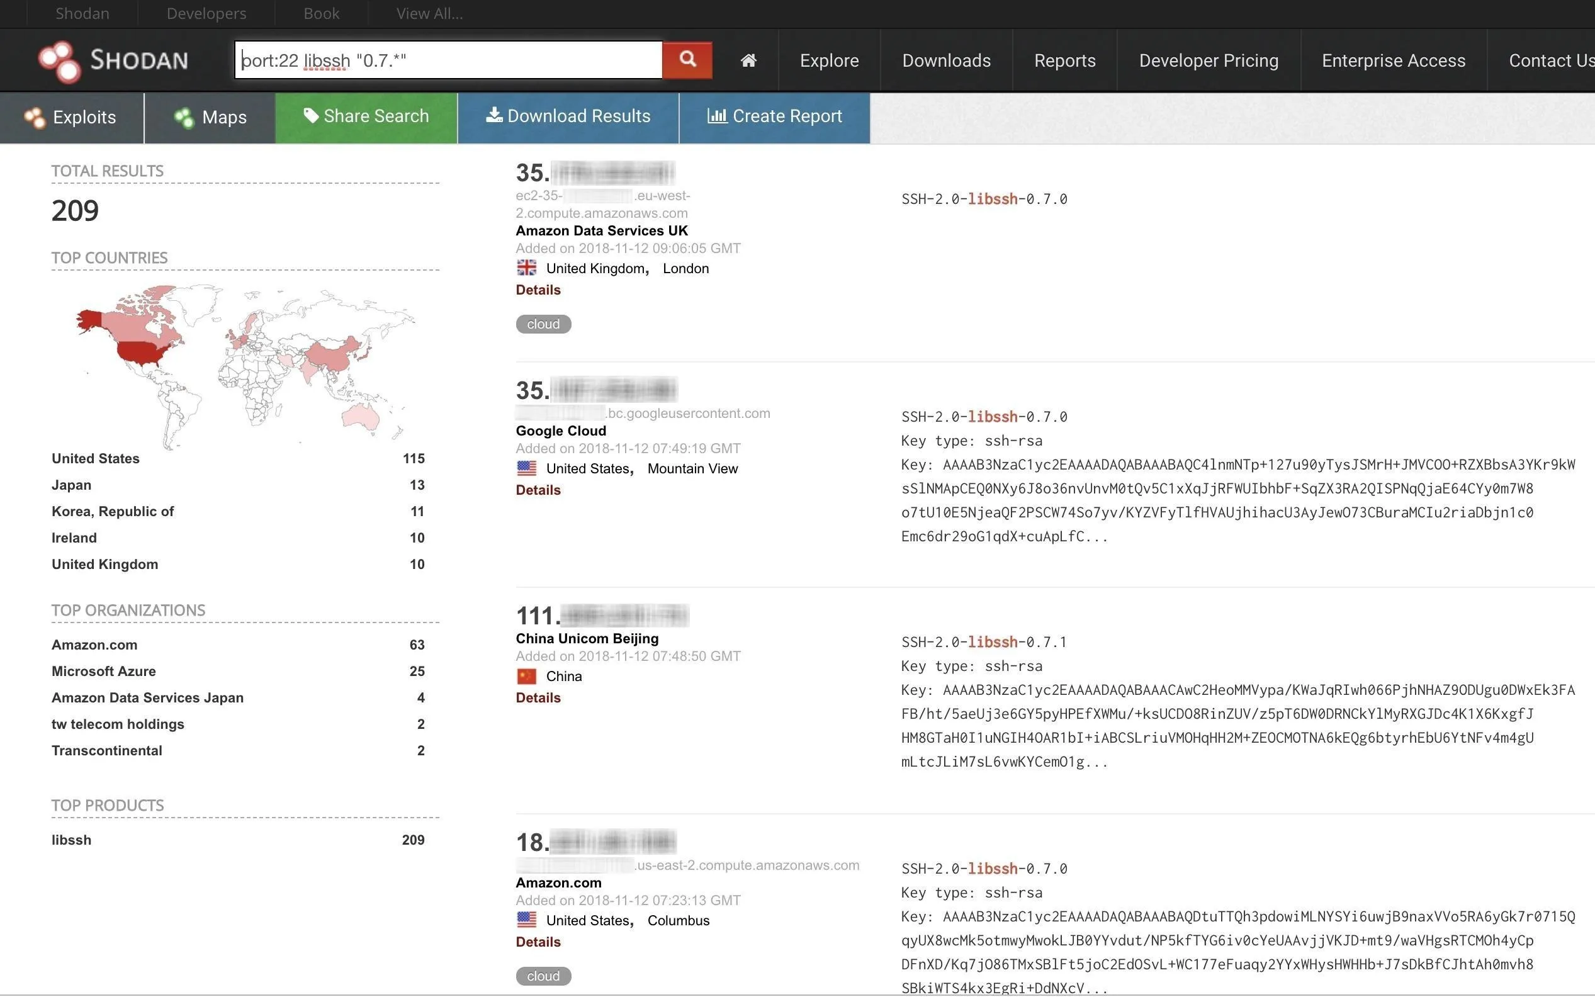Click the China flag icon

526,676
